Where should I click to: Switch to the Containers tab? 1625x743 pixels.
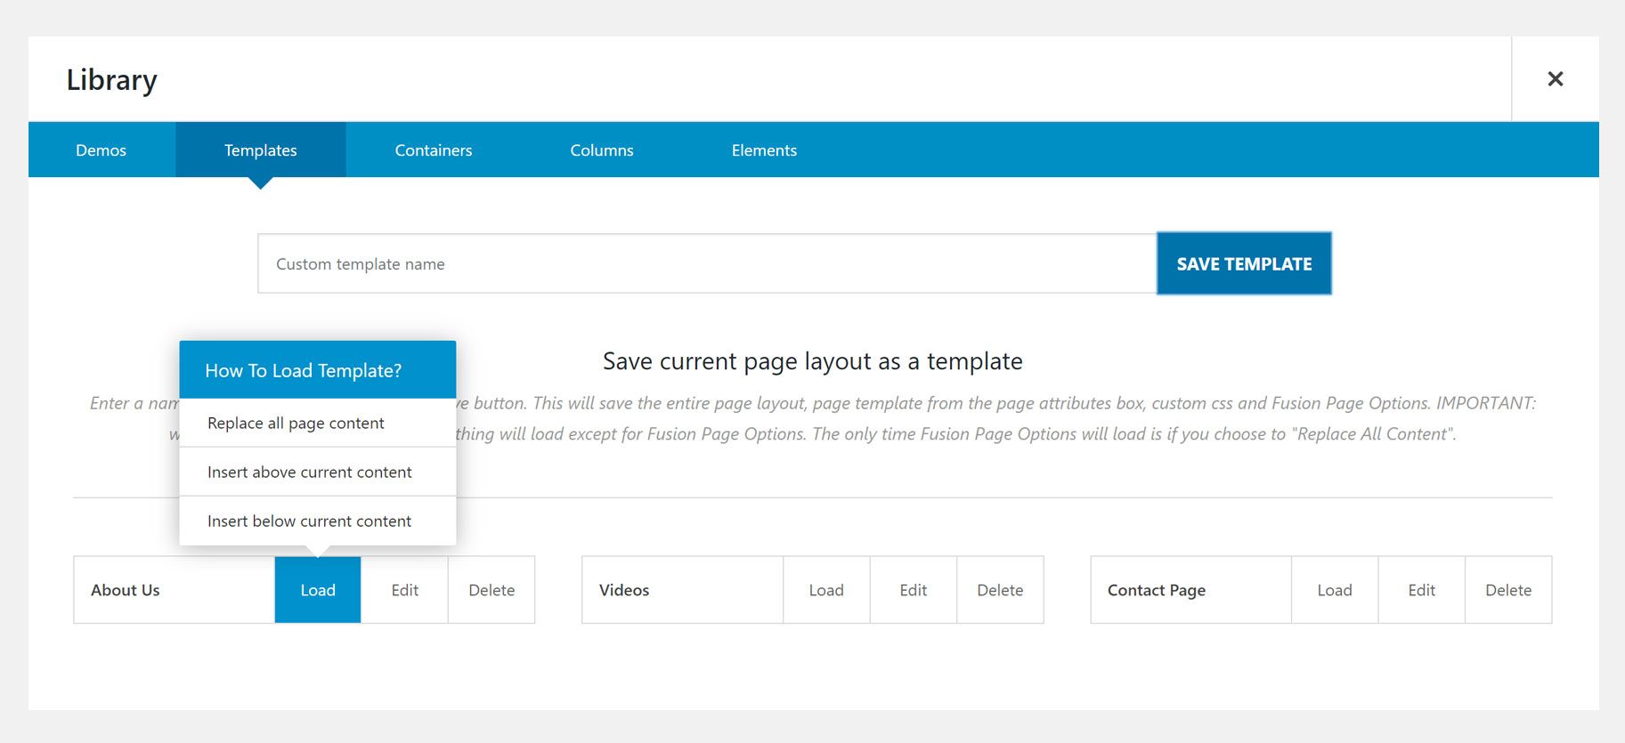[x=434, y=150]
